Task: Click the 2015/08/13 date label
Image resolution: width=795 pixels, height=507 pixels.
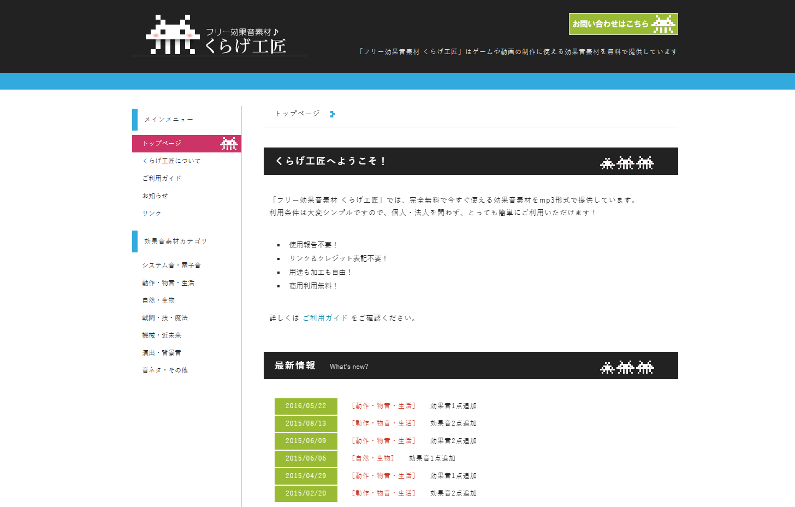Action: [306, 423]
